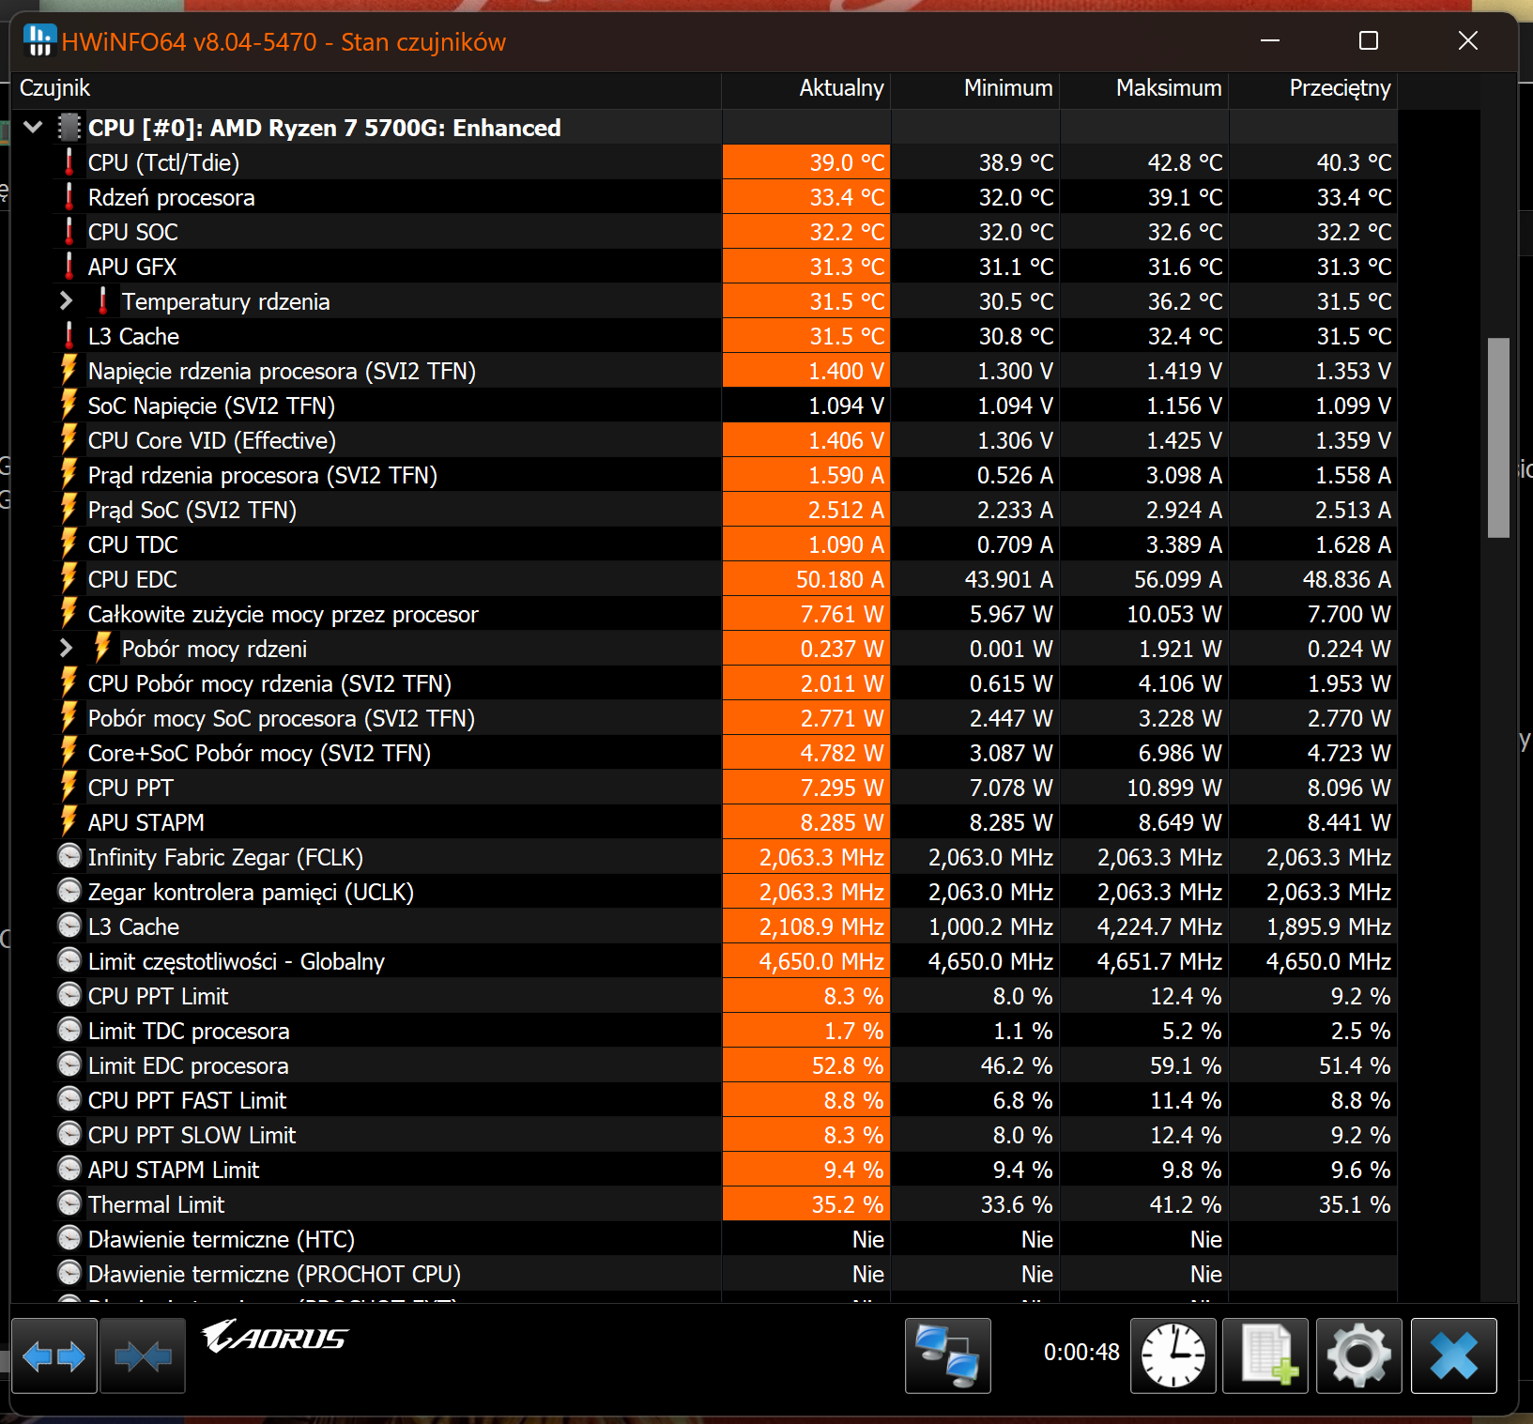Click lightning icon beside Napięcie rdzenia procesora
Screen dimensions: 1533x1424
[x=69, y=371]
